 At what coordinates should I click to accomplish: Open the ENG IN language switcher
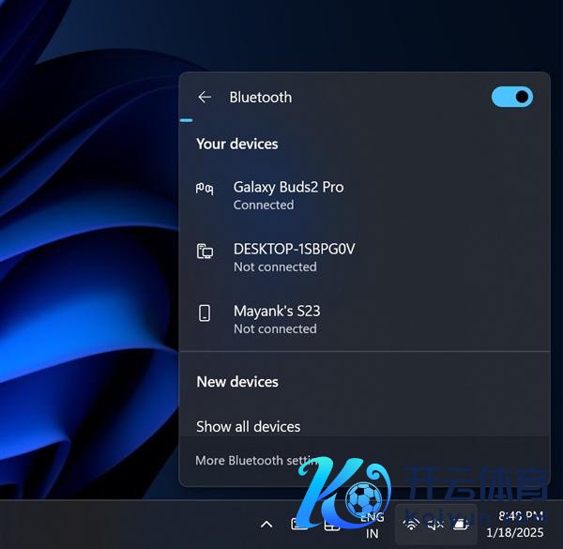click(373, 525)
